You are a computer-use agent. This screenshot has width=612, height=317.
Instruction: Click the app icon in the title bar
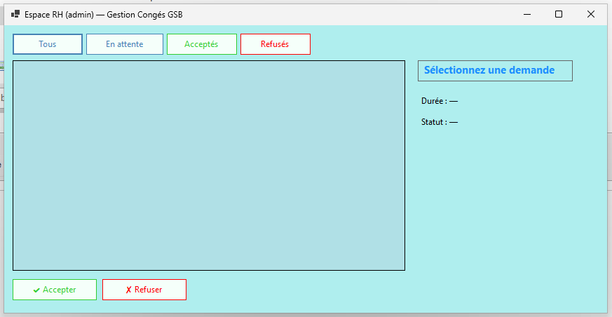15,14
